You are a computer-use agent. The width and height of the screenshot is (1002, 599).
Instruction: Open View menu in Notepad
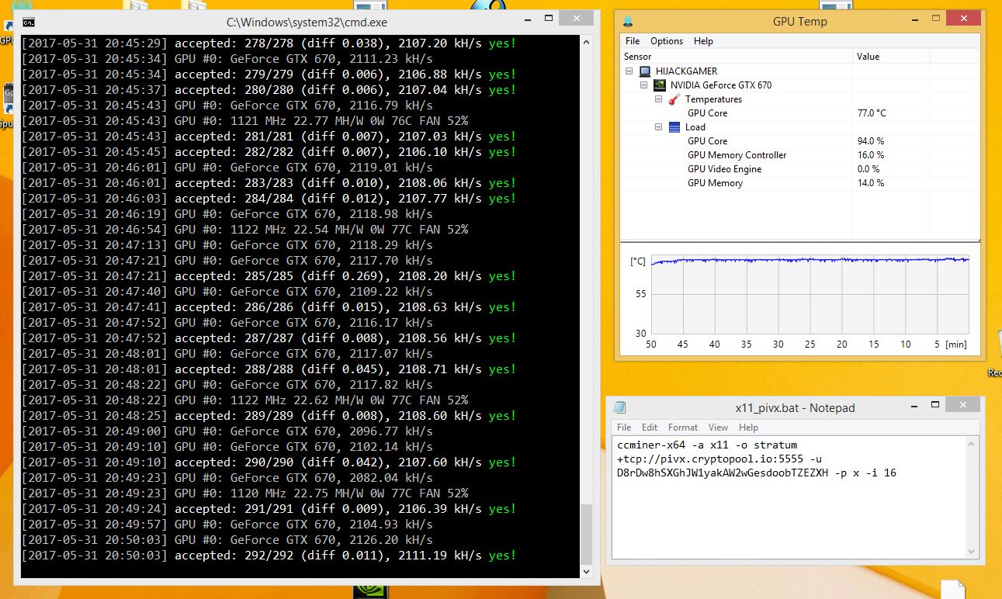pos(718,428)
